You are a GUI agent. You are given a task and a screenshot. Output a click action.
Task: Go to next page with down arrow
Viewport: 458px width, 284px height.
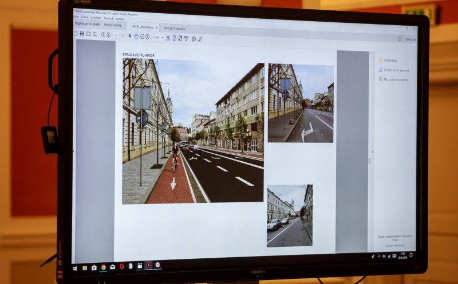(109, 34)
